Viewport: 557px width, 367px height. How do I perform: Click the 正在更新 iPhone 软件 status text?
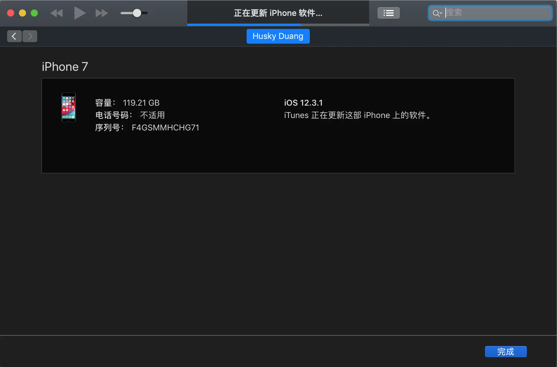point(278,13)
